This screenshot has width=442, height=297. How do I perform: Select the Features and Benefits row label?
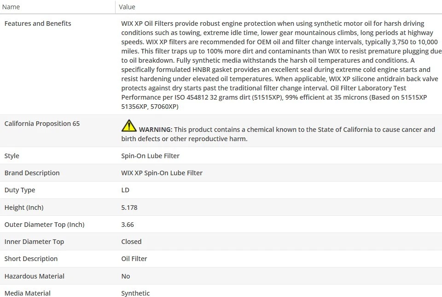38,24
